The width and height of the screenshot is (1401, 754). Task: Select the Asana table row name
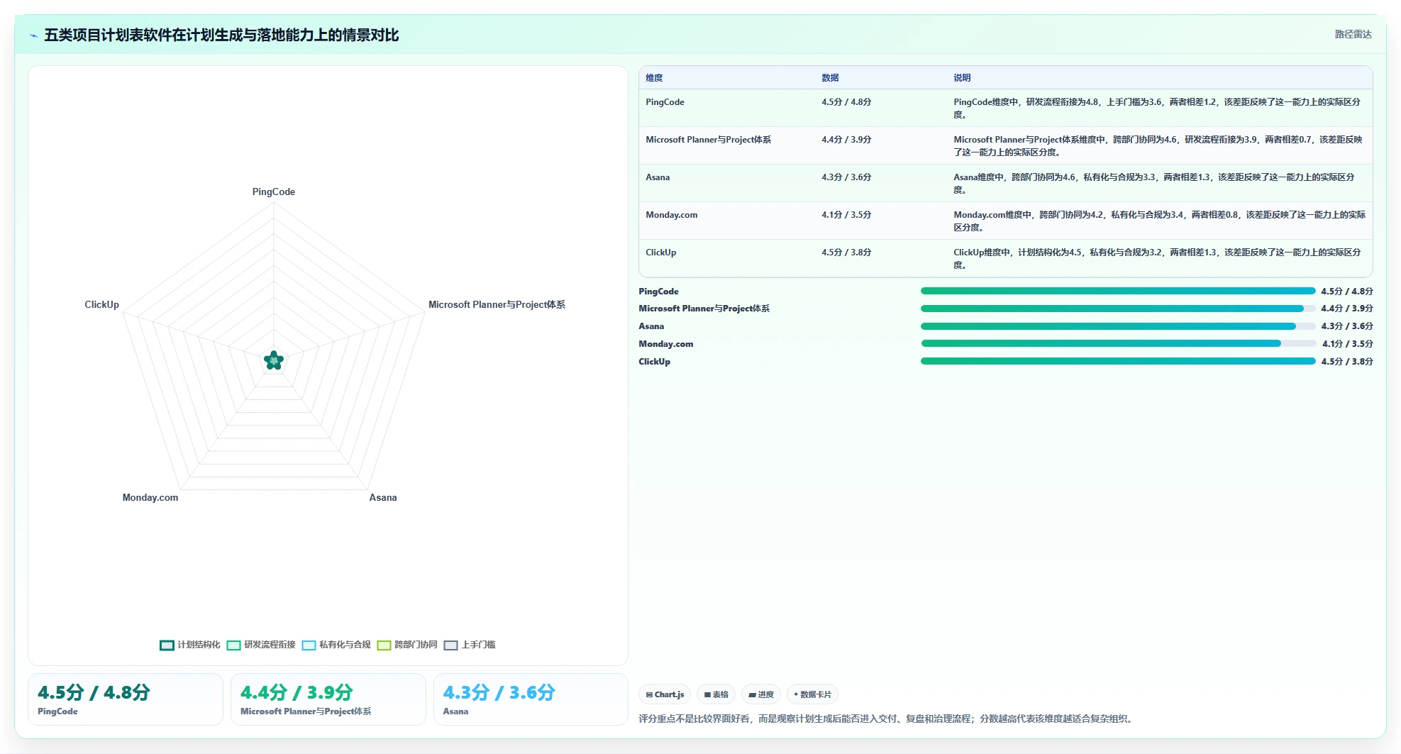coord(658,177)
